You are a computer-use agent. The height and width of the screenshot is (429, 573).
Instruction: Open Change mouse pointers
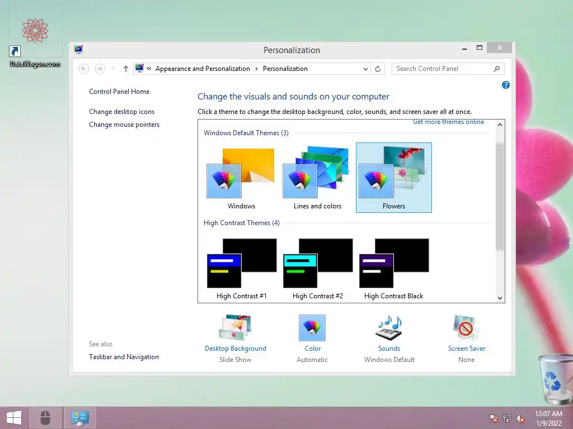click(x=124, y=125)
